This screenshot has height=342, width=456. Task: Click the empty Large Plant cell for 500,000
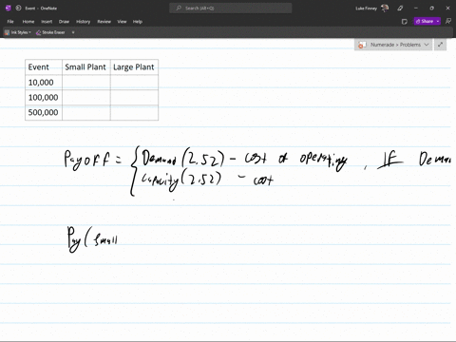[x=134, y=112]
